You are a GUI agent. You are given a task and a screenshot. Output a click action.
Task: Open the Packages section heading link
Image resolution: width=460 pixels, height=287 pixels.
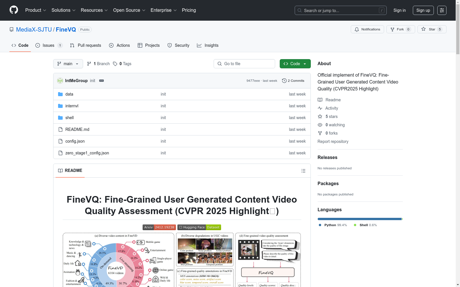(328, 183)
